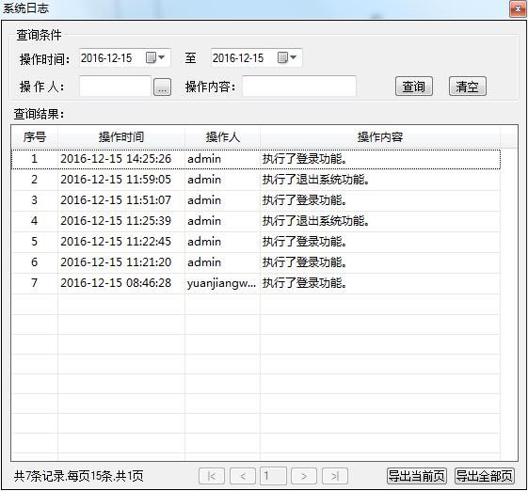
Task: Focus the 操作人 input field
Action: [115, 87]
